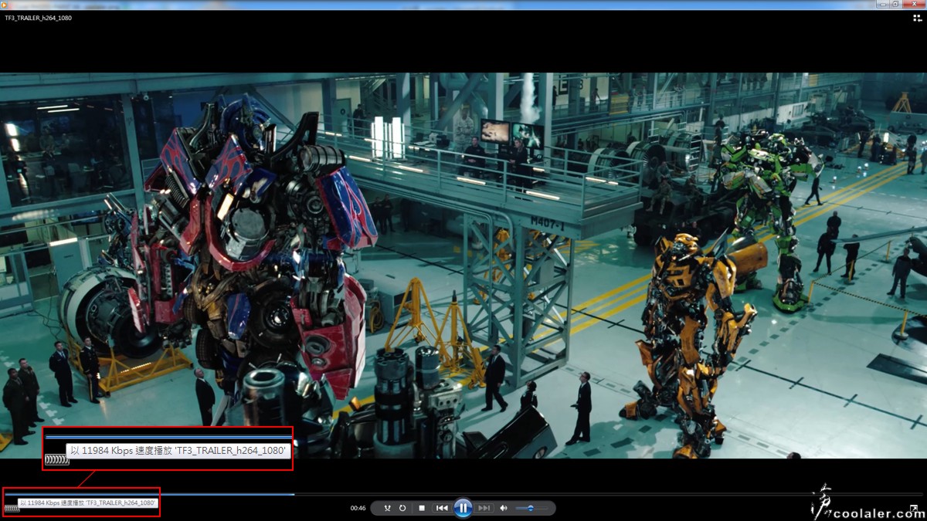Turn on shuffle mode

tap(388, 508)
